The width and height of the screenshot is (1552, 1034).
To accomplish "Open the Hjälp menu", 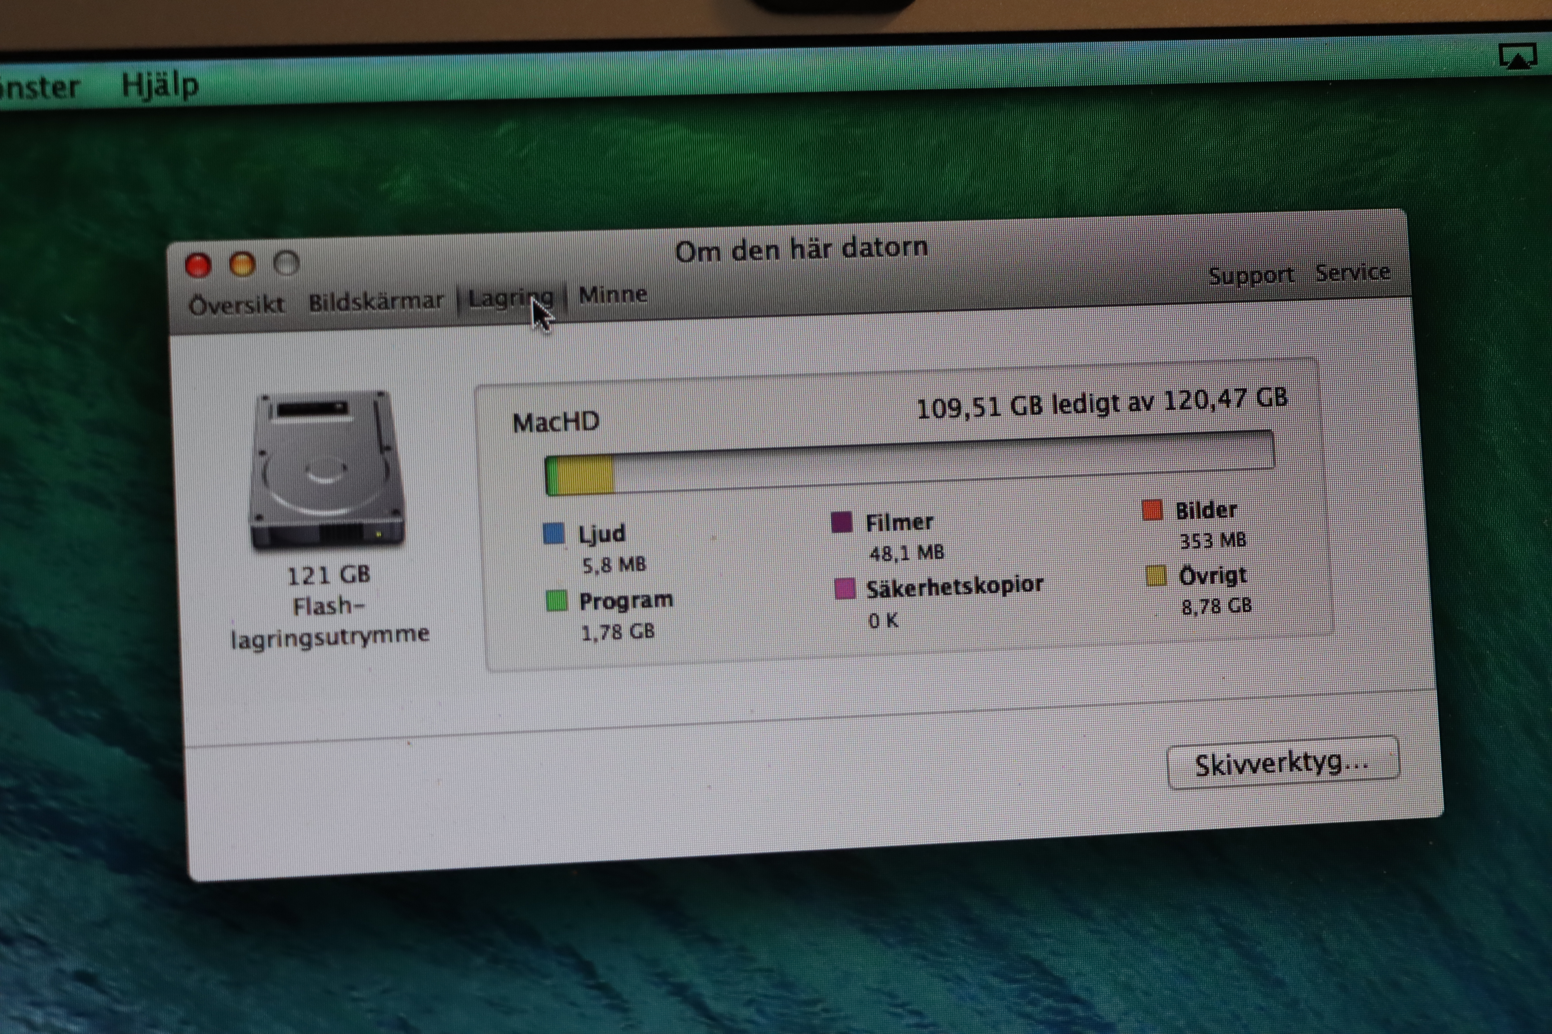I will (160, 85).
